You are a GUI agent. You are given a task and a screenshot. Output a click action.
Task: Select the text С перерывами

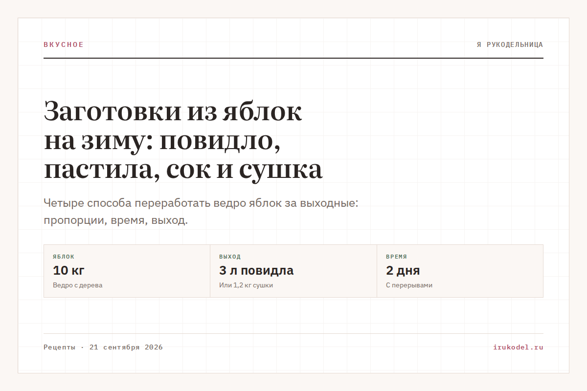pyautogui.click(x=409, y=285)
